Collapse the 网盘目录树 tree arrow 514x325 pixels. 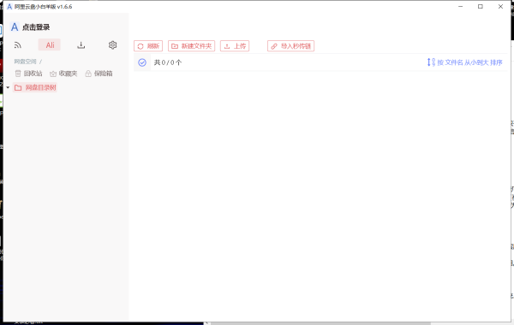pyautogui.click(x=8, y=88)
